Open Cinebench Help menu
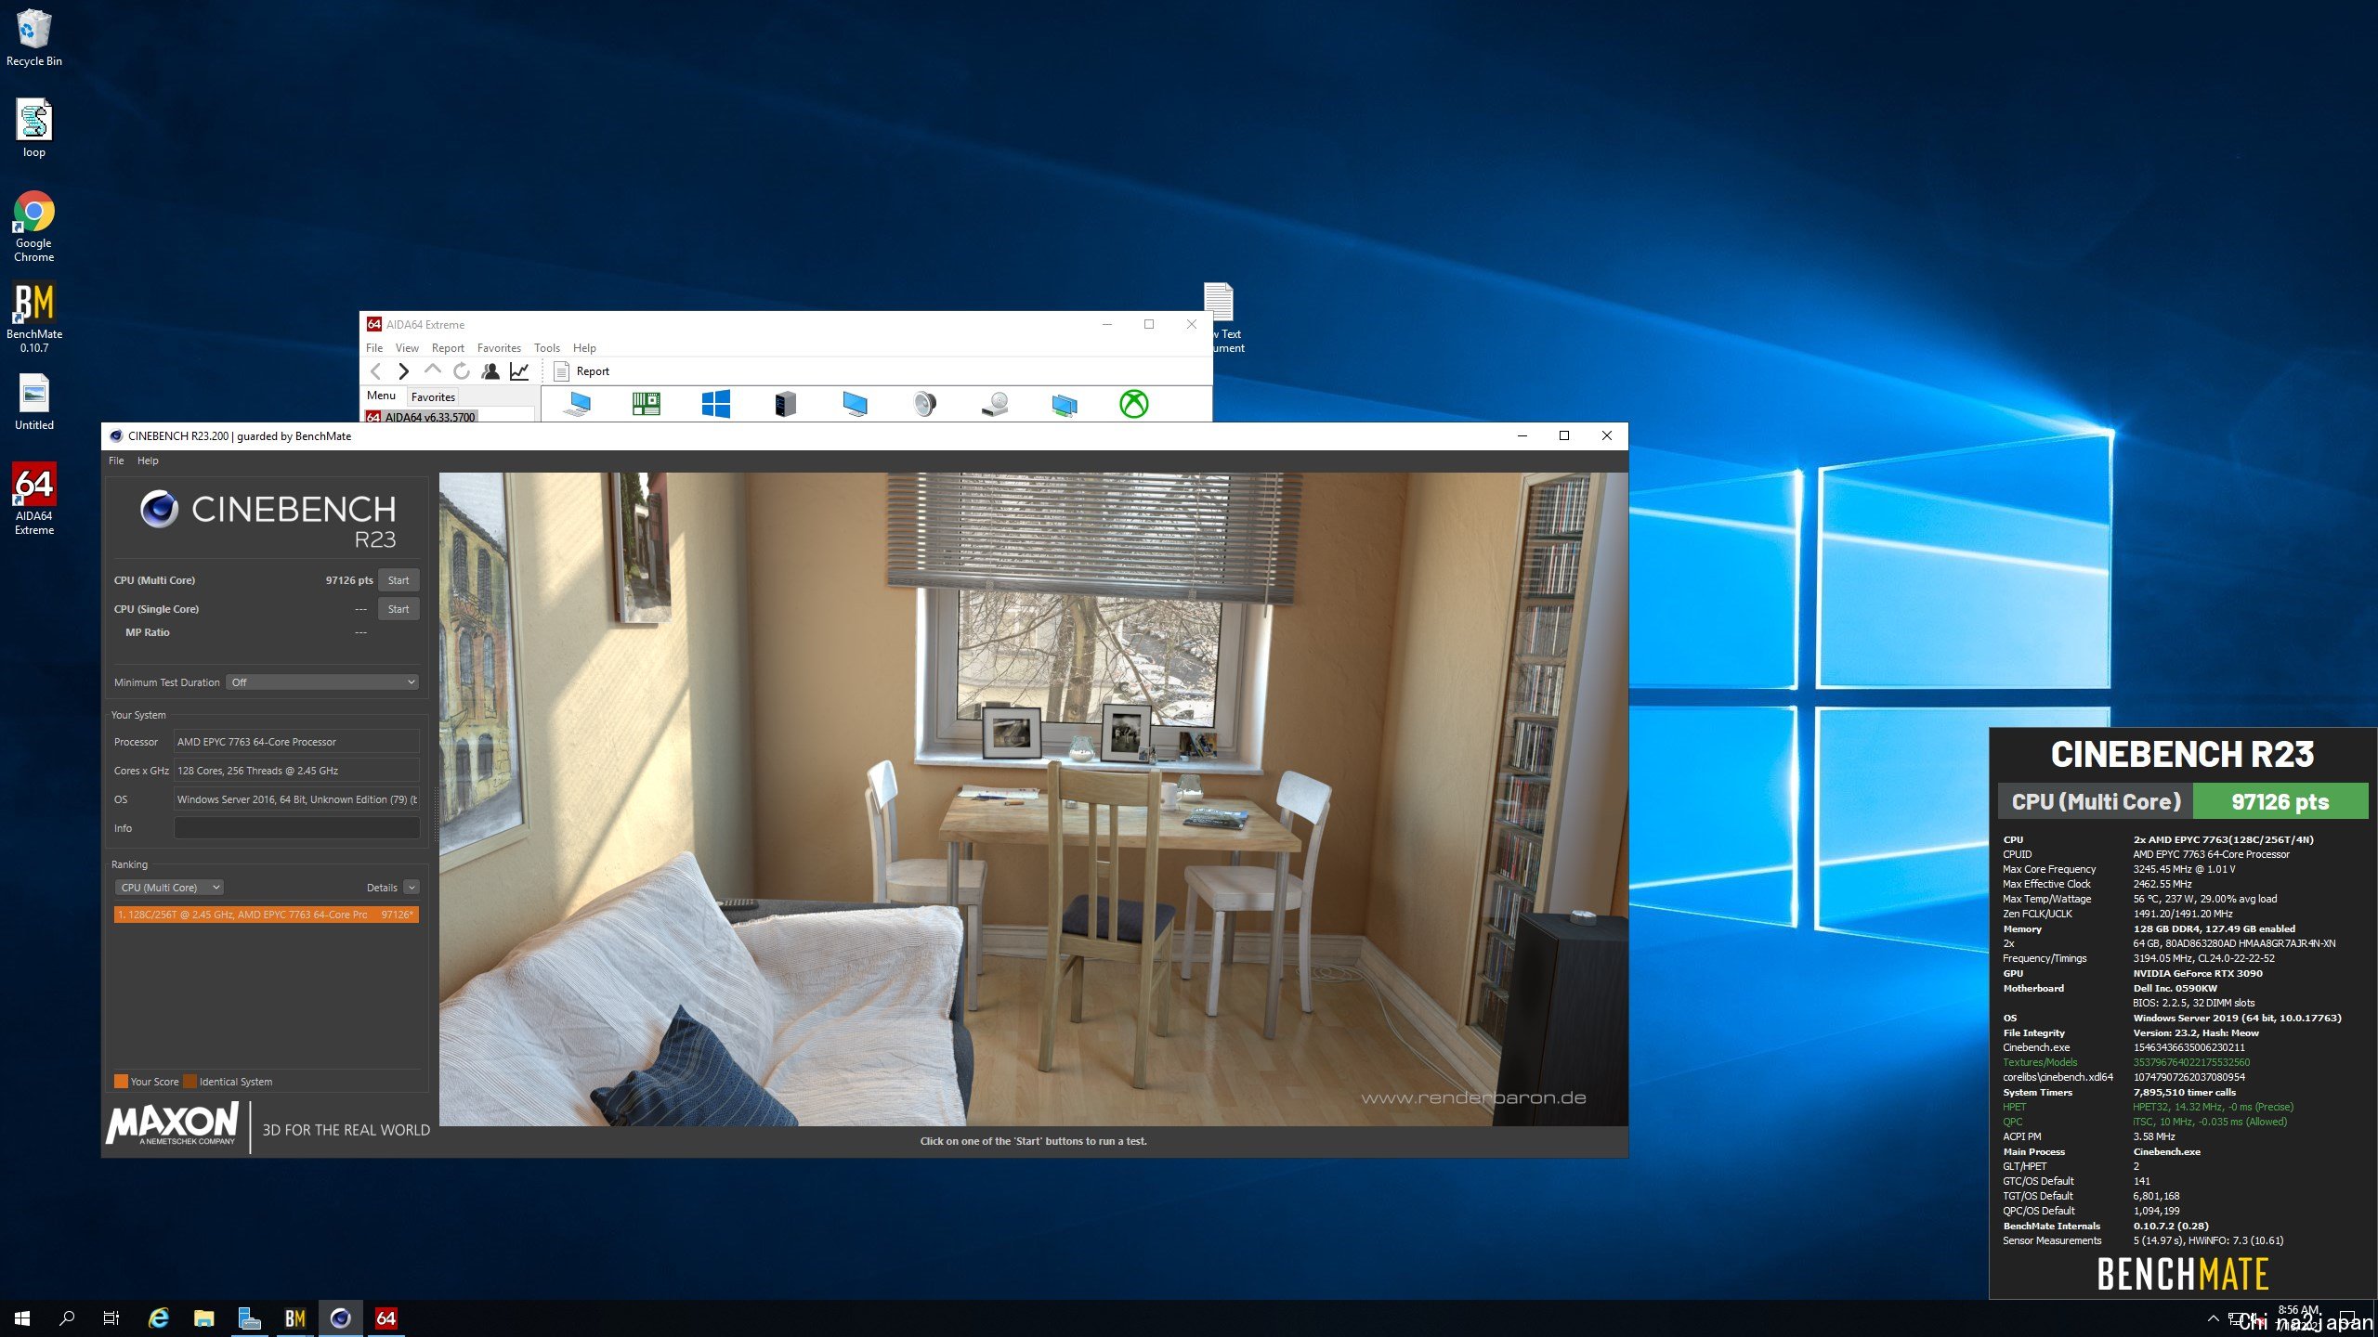The image size is (2378, 1337). [x=148, y=461]
